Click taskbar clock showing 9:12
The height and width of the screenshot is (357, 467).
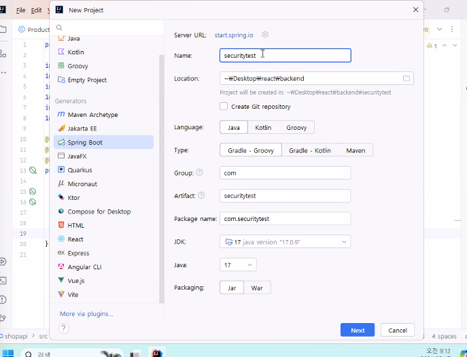click(438, 352)
